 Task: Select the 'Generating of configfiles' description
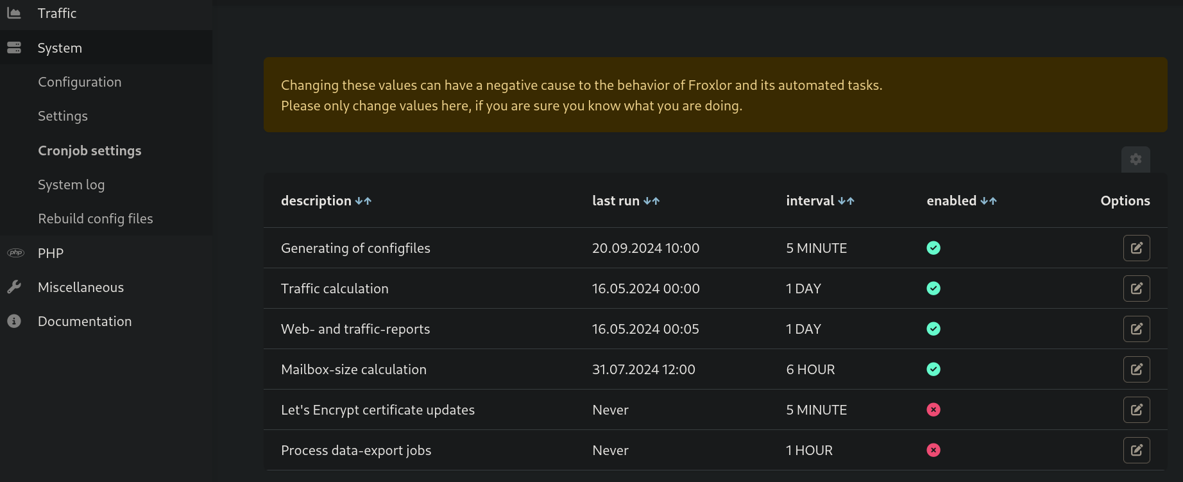(355, 248)
